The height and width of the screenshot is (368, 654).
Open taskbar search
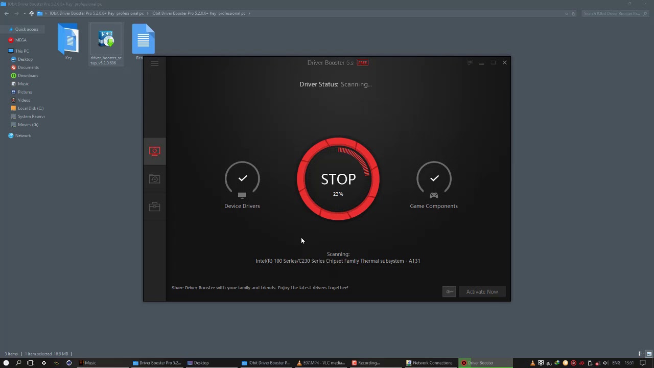tap(18, 363)
